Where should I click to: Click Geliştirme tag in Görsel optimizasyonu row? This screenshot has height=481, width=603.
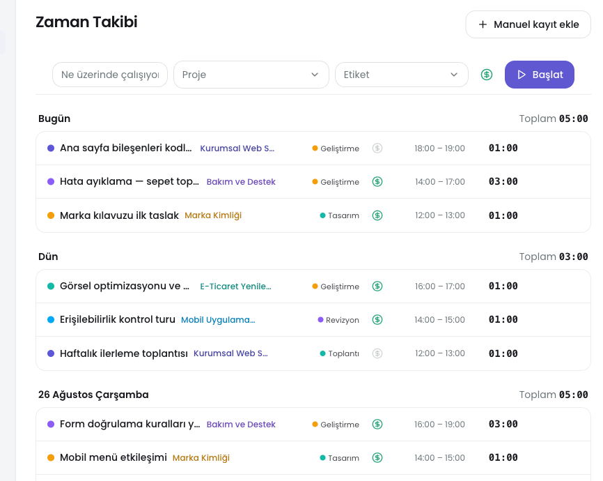tap(336, 287)
